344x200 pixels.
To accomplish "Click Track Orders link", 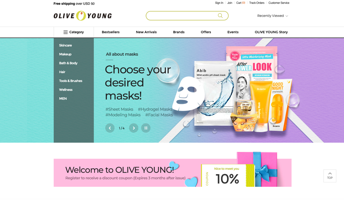I will click(x=257, y=3).
